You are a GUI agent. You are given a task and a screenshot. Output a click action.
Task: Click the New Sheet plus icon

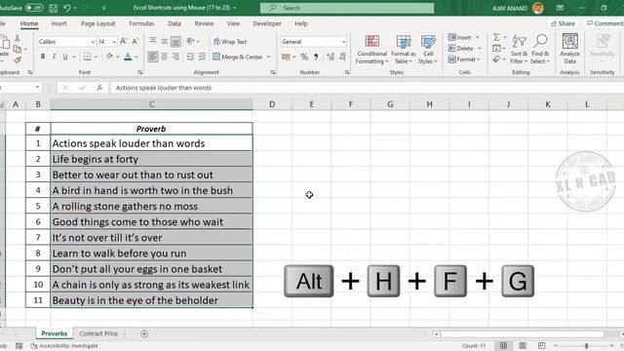(144, 333)
